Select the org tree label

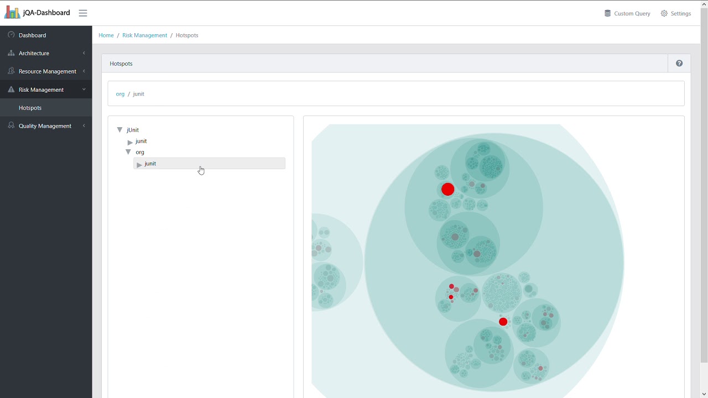[140, 152]
